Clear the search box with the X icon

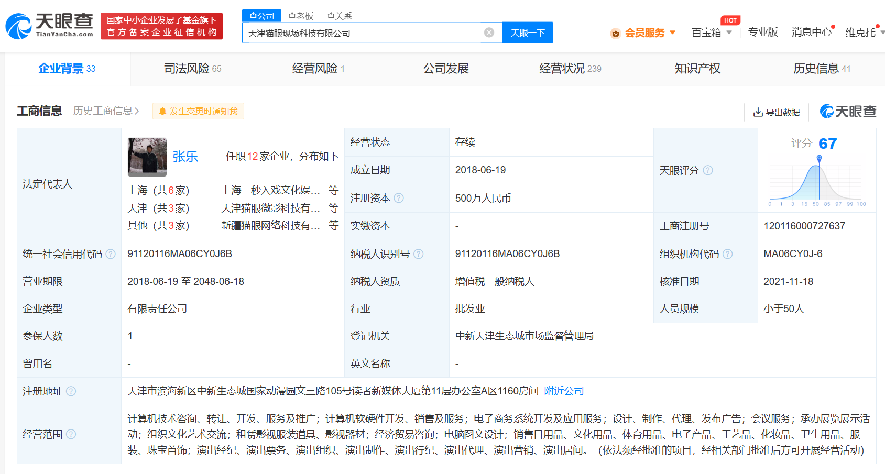point(489,32)
